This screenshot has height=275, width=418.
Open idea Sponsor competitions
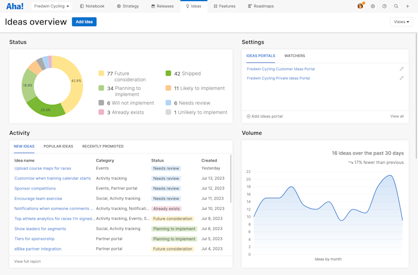pos(35,188)
